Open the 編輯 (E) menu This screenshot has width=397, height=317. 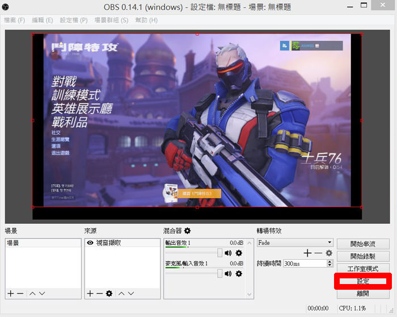coord(43,20)
